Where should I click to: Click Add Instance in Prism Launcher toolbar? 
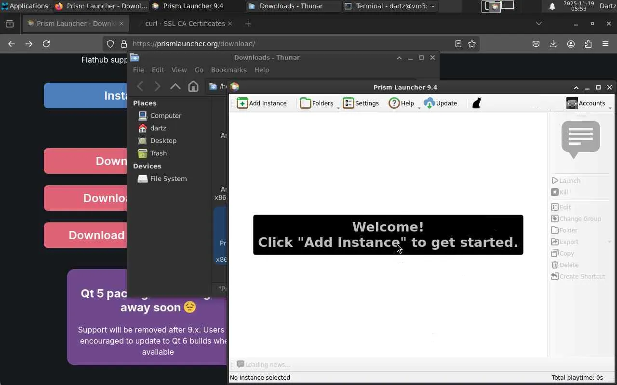[x=262, y=103]
